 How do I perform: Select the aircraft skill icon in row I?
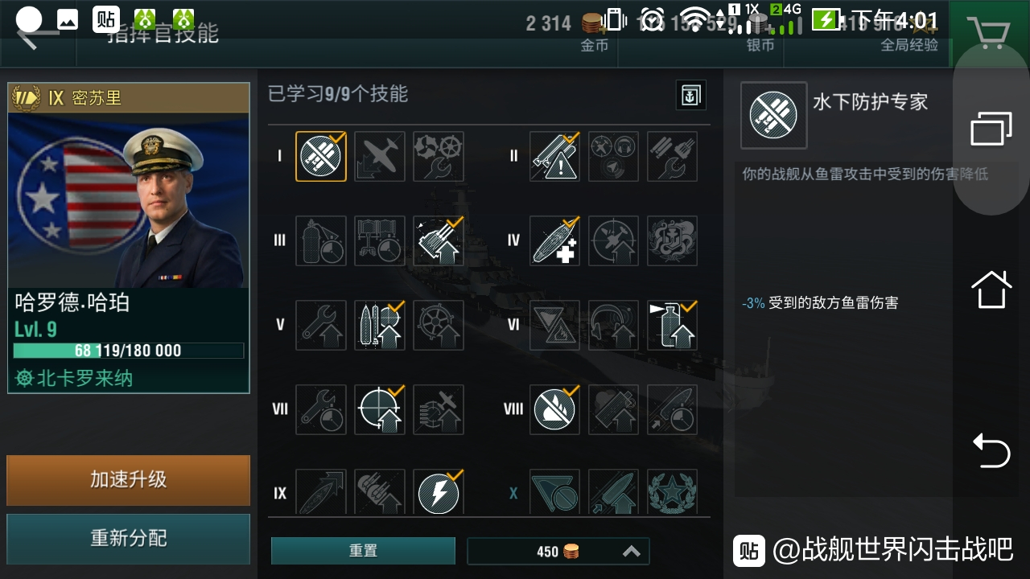coord(380,156)
